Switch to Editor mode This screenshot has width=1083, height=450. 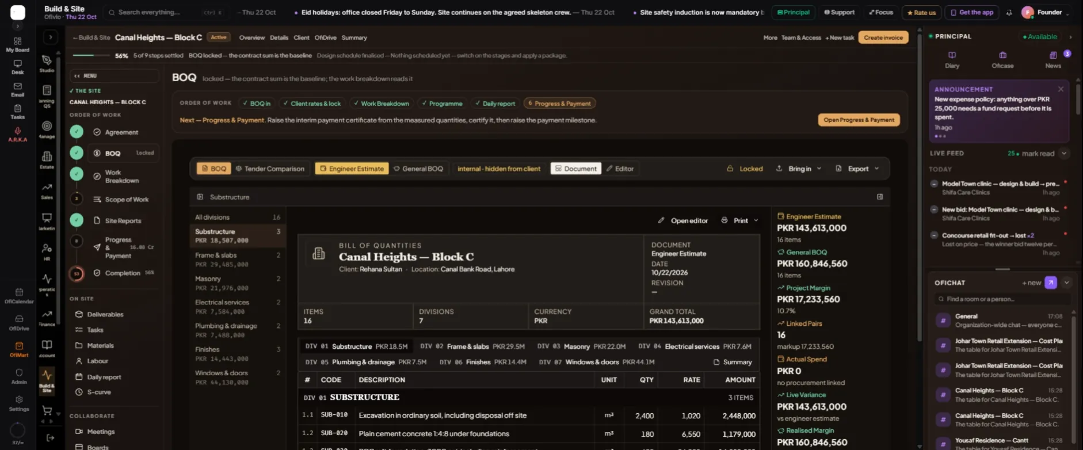click(x=620, y=169)
